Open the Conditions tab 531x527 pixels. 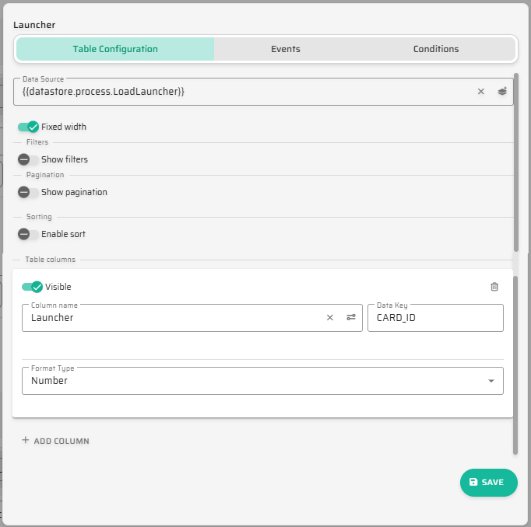(436, 49)
